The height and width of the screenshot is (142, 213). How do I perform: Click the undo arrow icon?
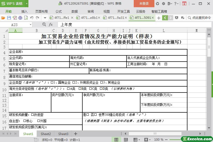pyautogui.click(x=32, y=18)
